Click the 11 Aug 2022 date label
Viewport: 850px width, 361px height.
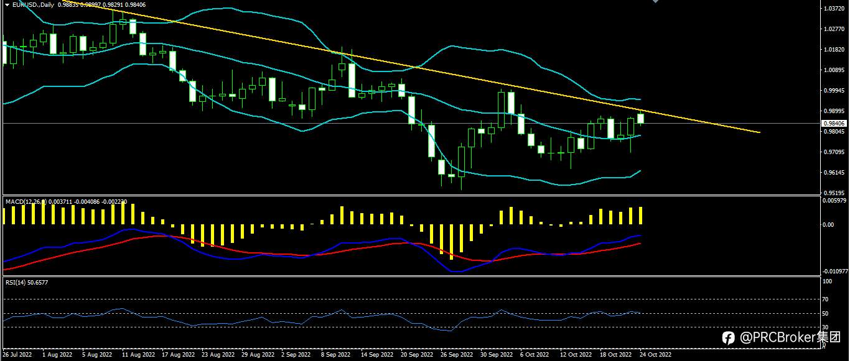tap(138, 355)
